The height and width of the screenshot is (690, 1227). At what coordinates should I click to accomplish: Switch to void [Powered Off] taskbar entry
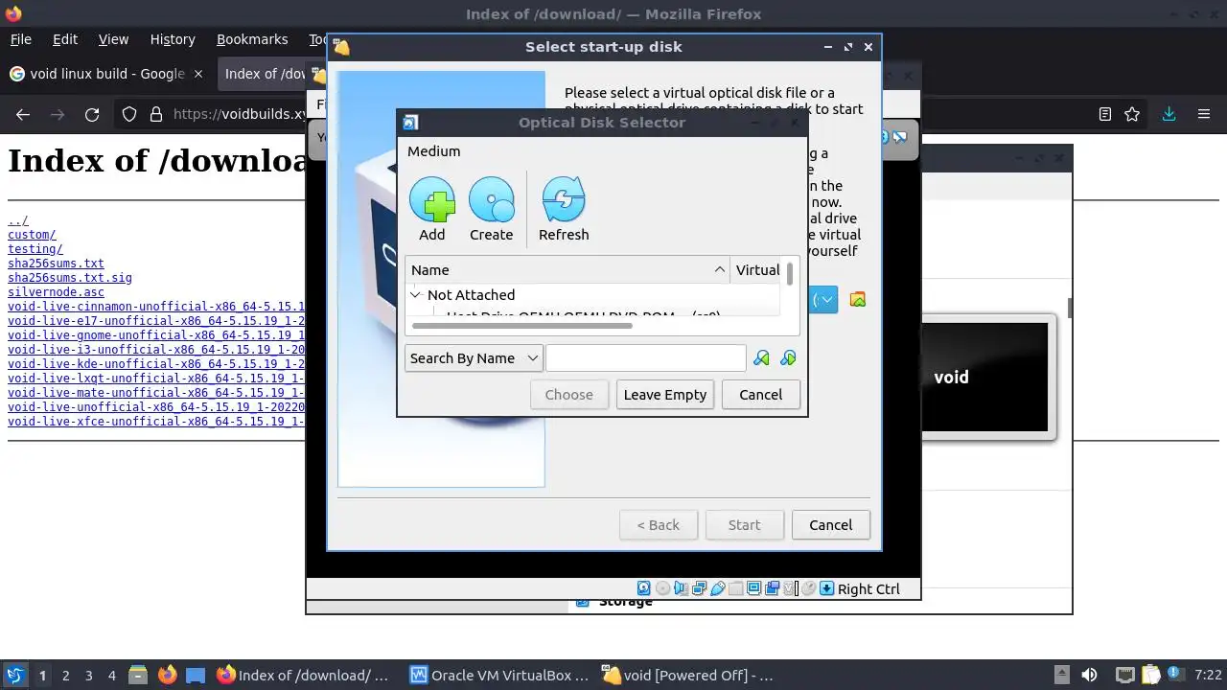pyautogui.click(x=688, y=676)
